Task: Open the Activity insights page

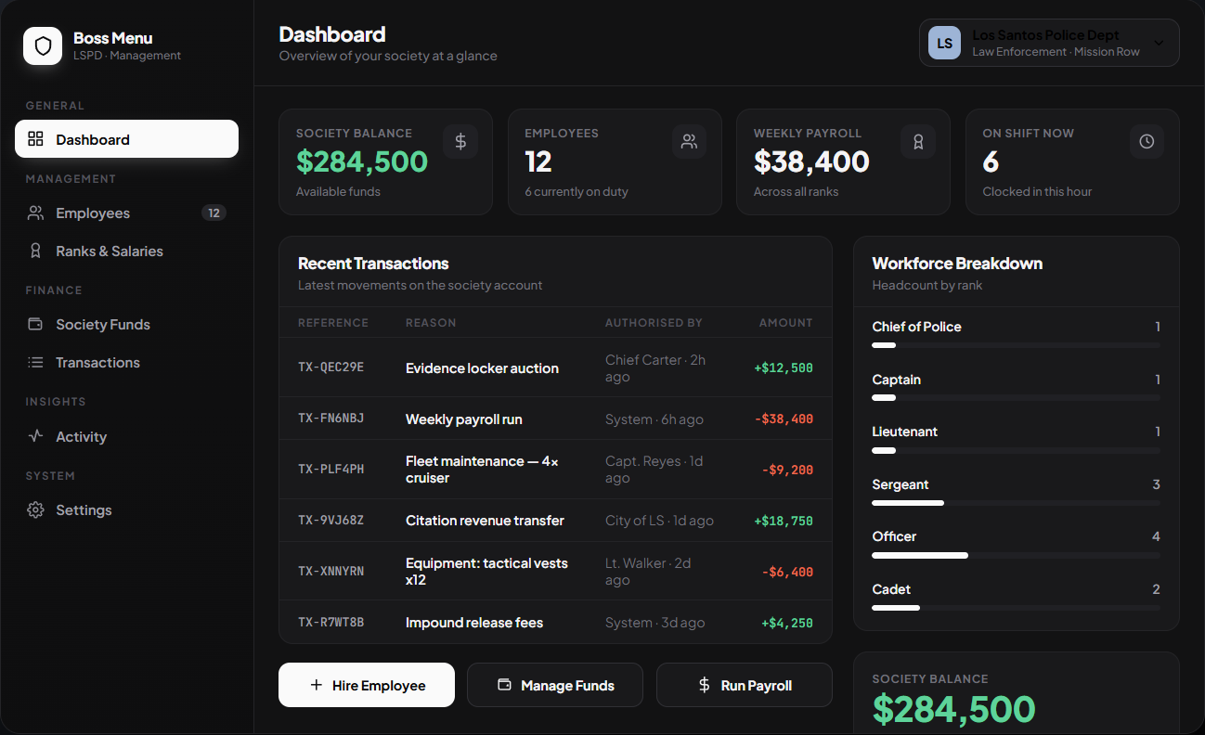Action: pyautogui.click(x=126, y=436)
